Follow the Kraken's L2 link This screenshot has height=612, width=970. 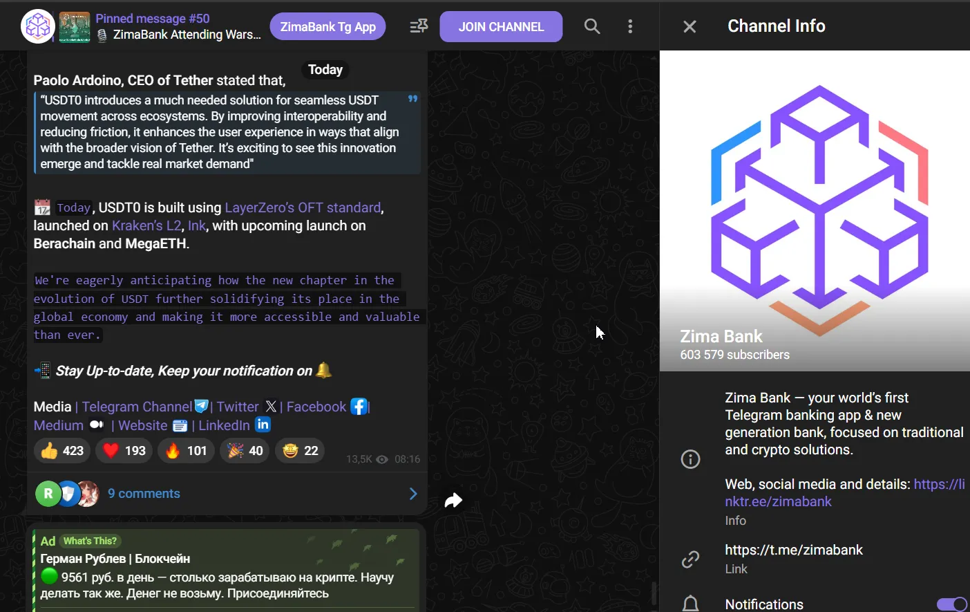pyautogui.click(x=146, y=225)
